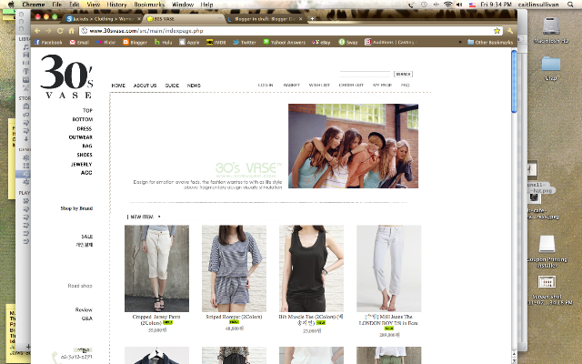Viewport: 582px width, 364px height.
Task: Open the Hulu bookmark
Action: [164, 42]
